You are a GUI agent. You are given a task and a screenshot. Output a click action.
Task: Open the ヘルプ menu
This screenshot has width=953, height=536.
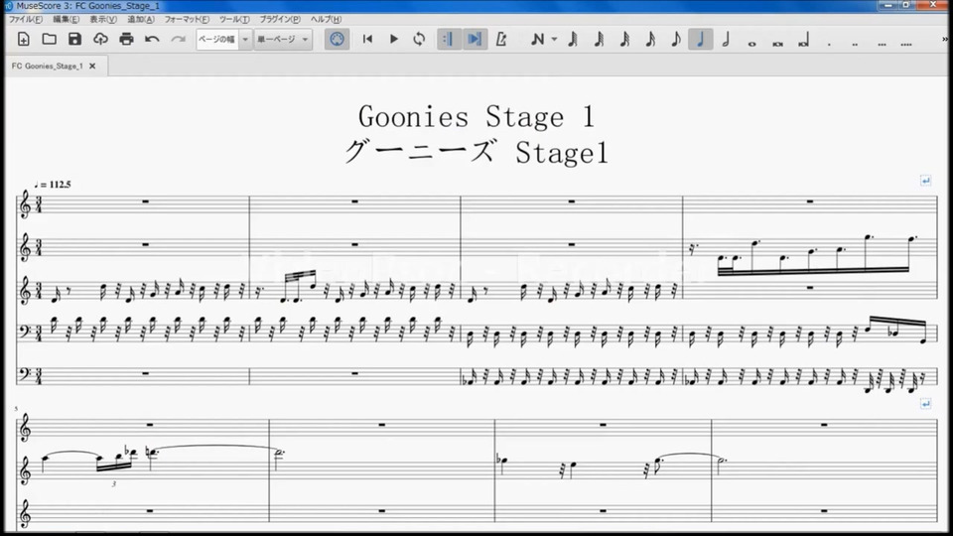(326, 20)
